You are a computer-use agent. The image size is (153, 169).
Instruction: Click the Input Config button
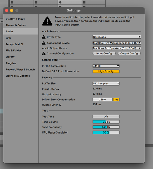[x=104, y=53]
